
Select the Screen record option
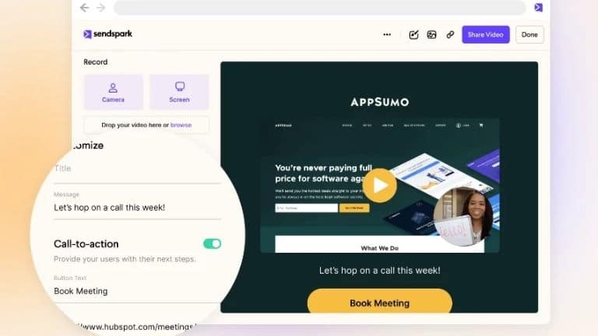179,93
